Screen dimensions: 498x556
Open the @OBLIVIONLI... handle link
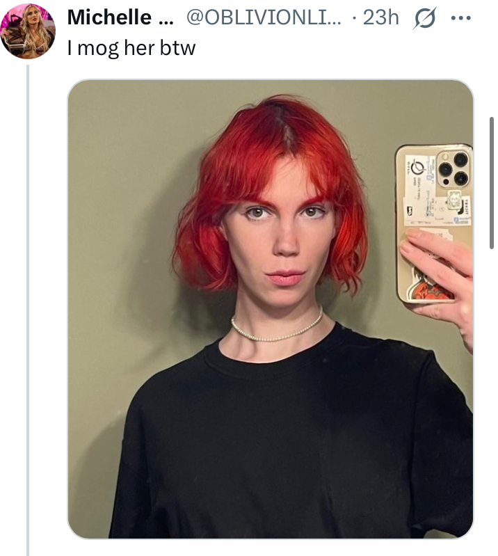point(264,17)
